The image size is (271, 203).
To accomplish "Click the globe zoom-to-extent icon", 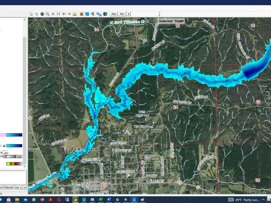I will pos(42,14).
